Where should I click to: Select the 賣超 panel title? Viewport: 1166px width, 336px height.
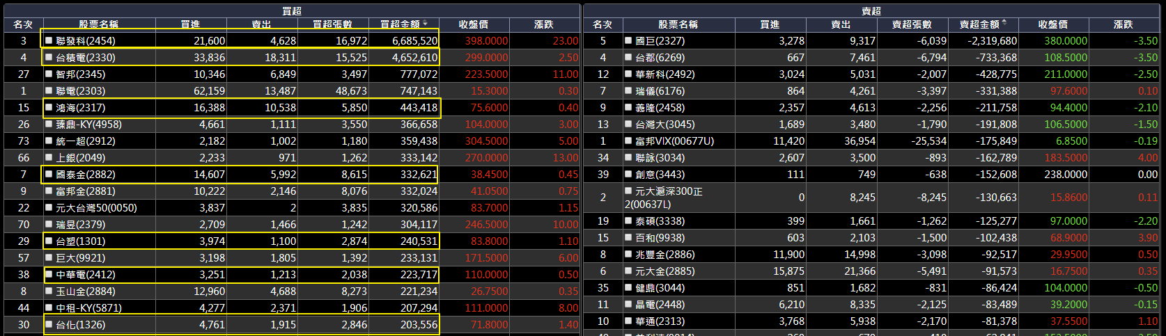pyautogui.click(x=871, y=10)
